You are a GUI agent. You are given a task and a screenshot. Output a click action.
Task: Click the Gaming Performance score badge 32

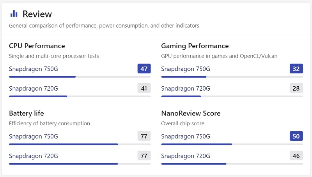[x=296, y=69]
